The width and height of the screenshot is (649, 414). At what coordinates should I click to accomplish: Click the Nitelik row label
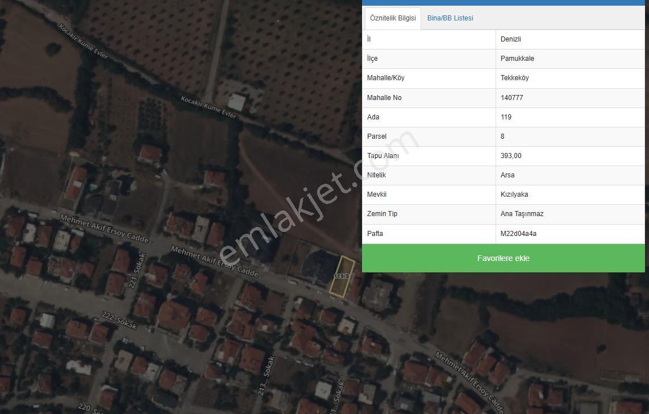click(376, 175)
